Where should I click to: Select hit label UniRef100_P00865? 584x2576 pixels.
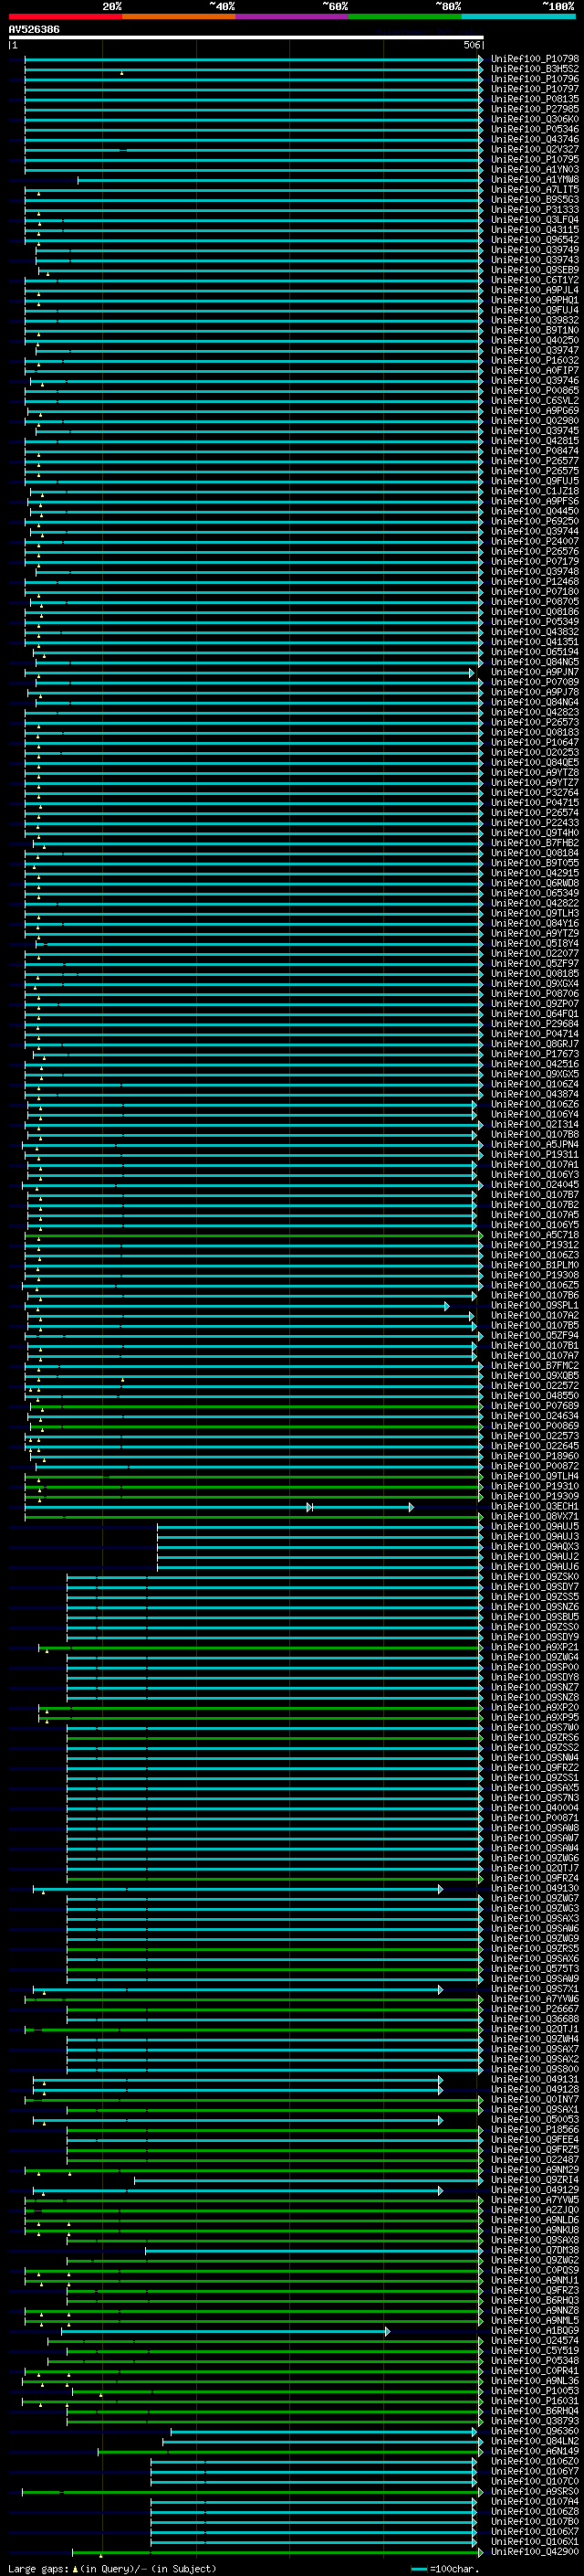(535, 391)
